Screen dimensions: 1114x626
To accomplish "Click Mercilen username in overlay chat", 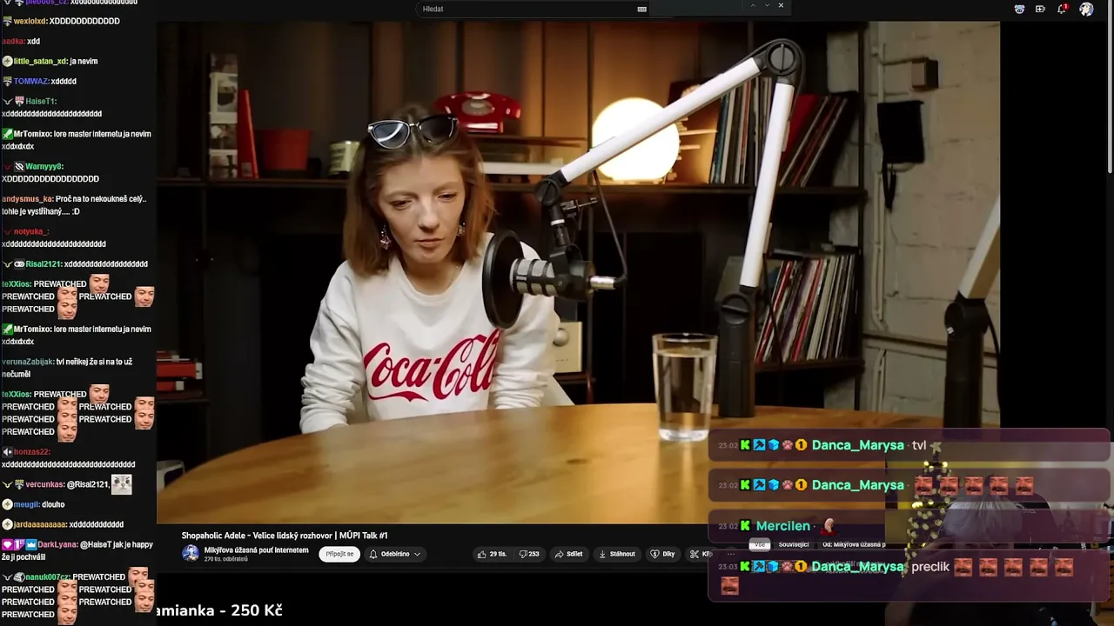I will (783, 526).
